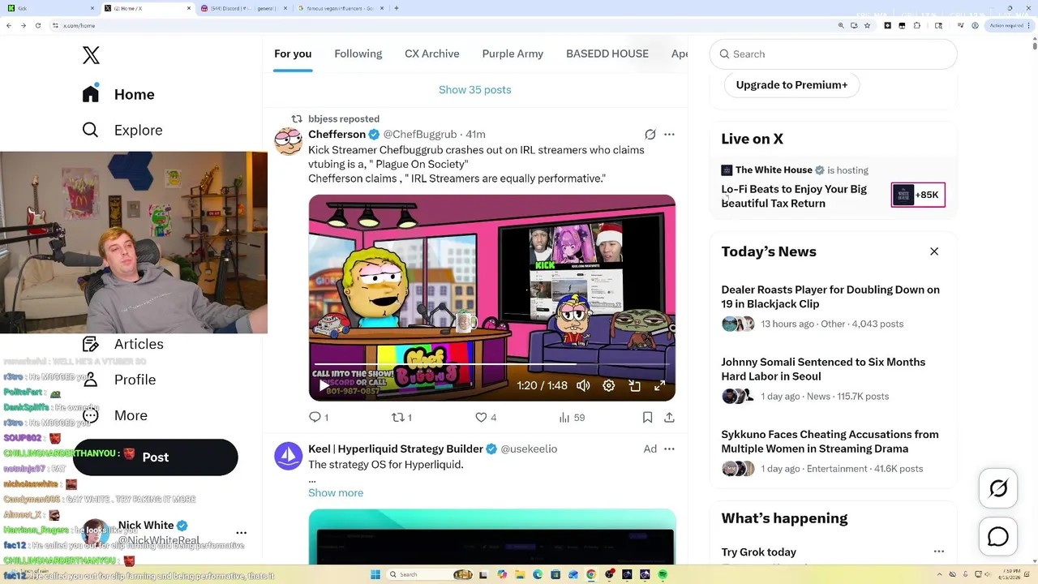Bookmark the Chefferson post
1038x584 pixels.
click(647, 417)
